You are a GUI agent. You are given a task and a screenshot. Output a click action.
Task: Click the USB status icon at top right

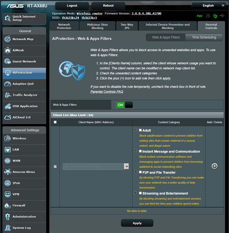coord(222,15)
